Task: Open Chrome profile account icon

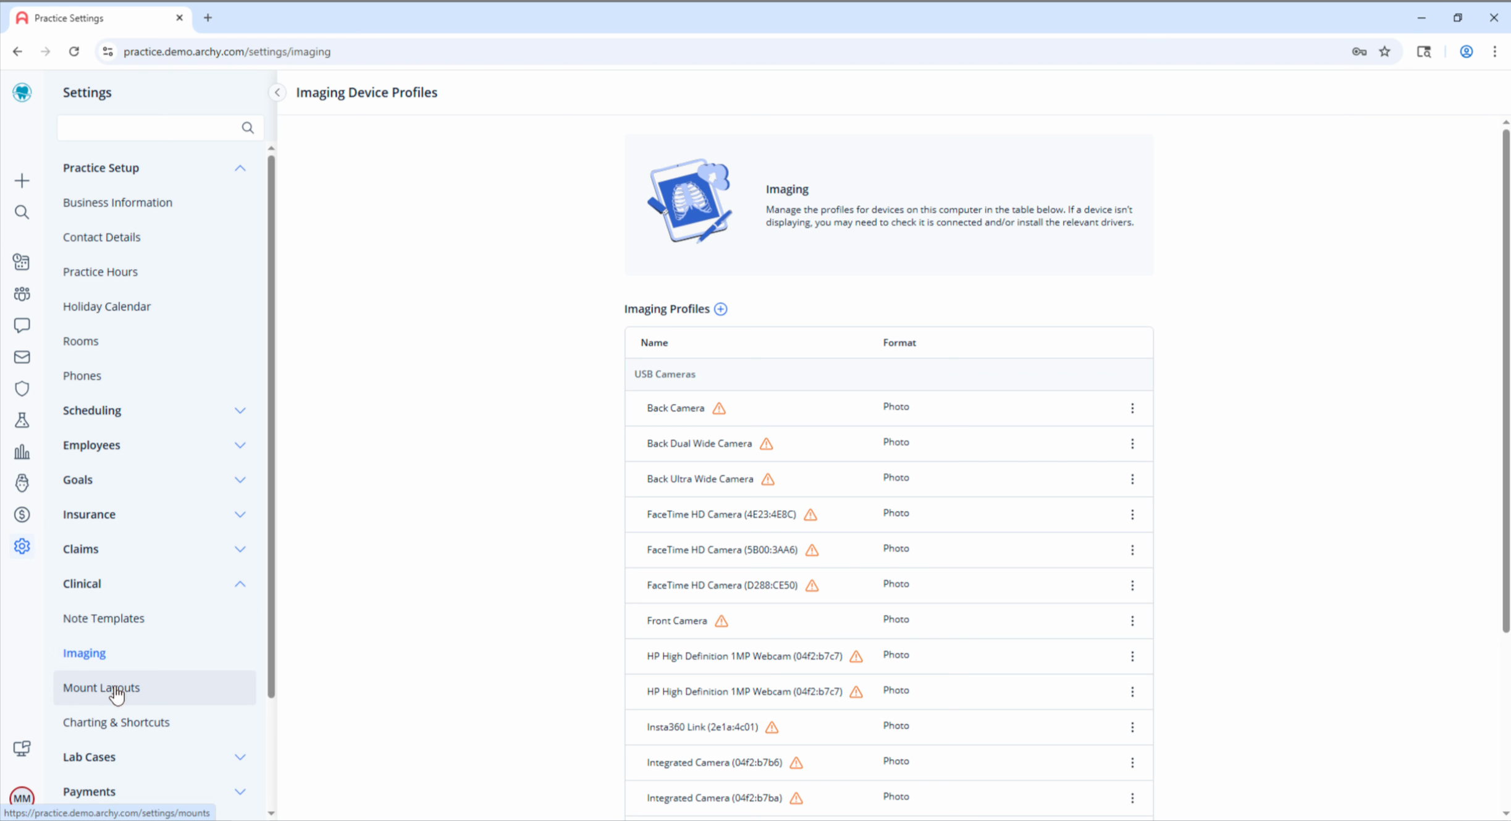Action: click(x=1467, y=52)
